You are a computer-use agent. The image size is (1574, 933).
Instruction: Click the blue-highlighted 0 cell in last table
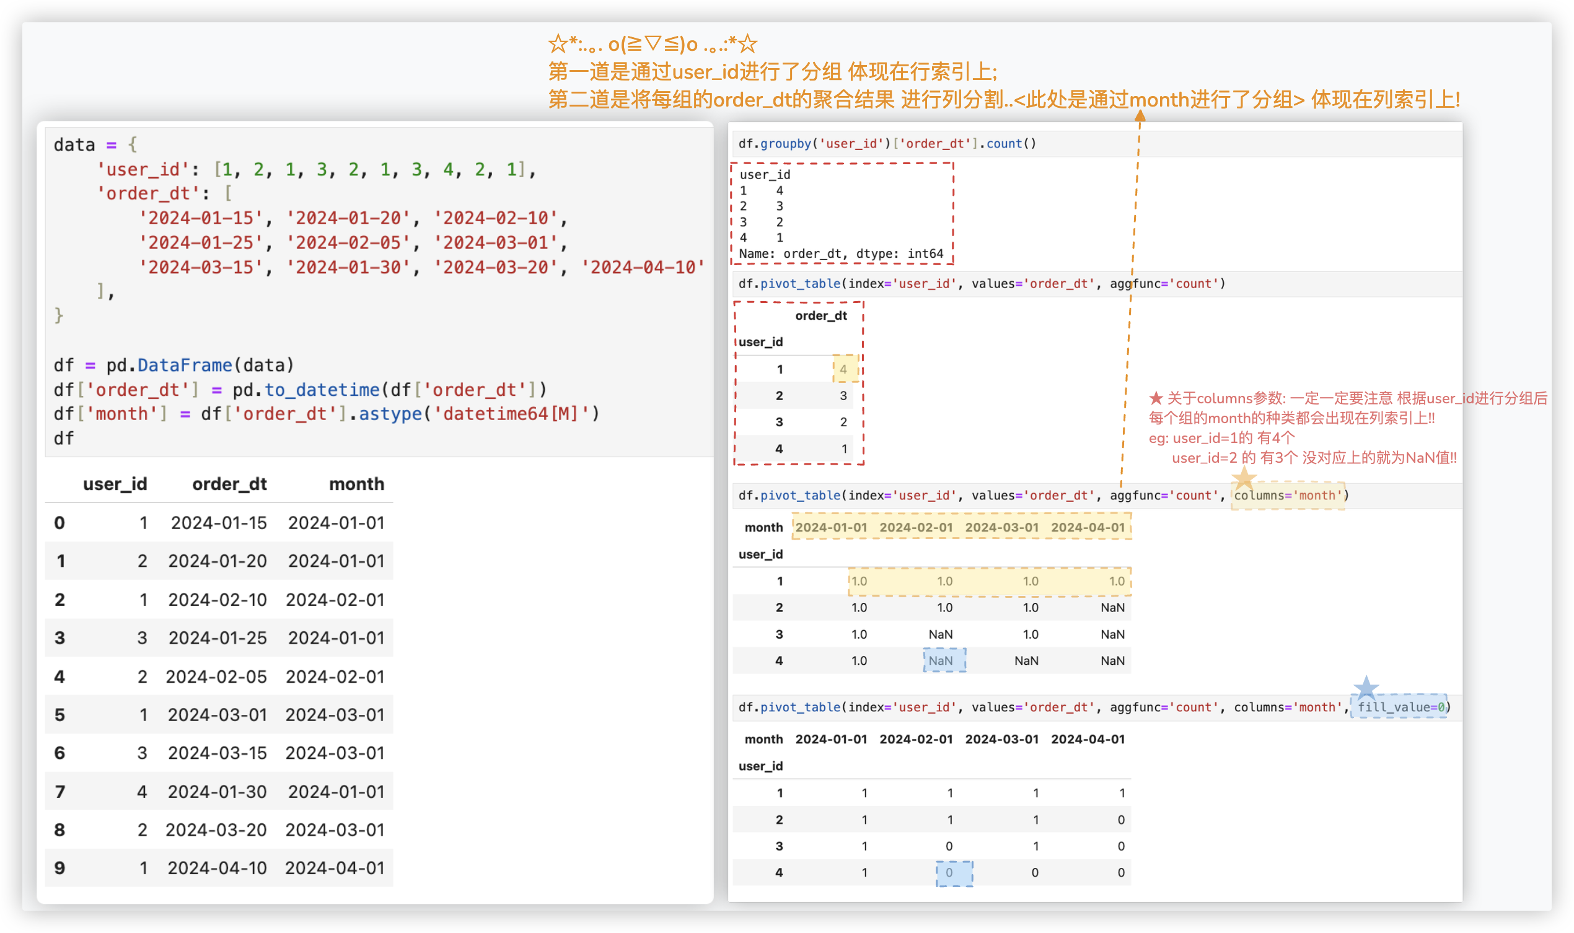tap(953, 873)
